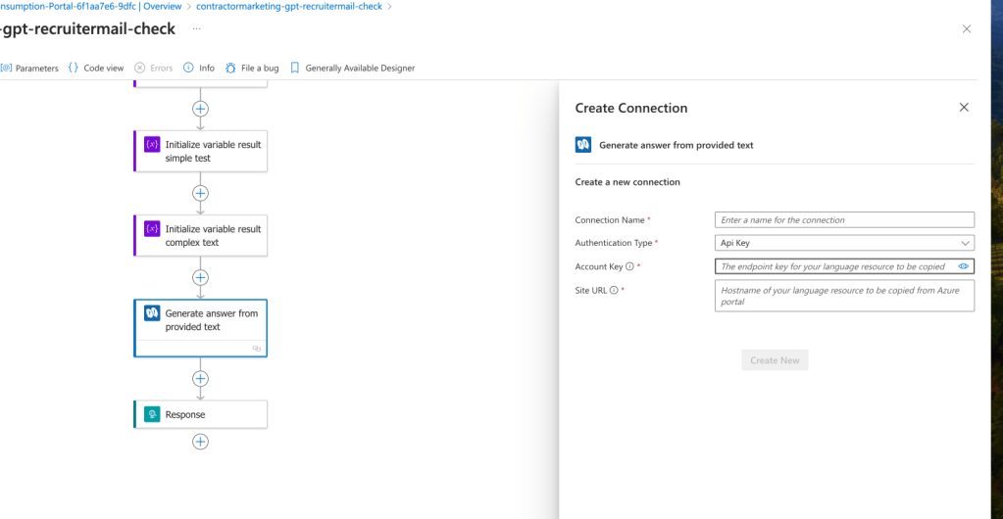Viewport: 1003px width, 519px height.
Task: Close the Create Connection panel
Action: point(964,108)
